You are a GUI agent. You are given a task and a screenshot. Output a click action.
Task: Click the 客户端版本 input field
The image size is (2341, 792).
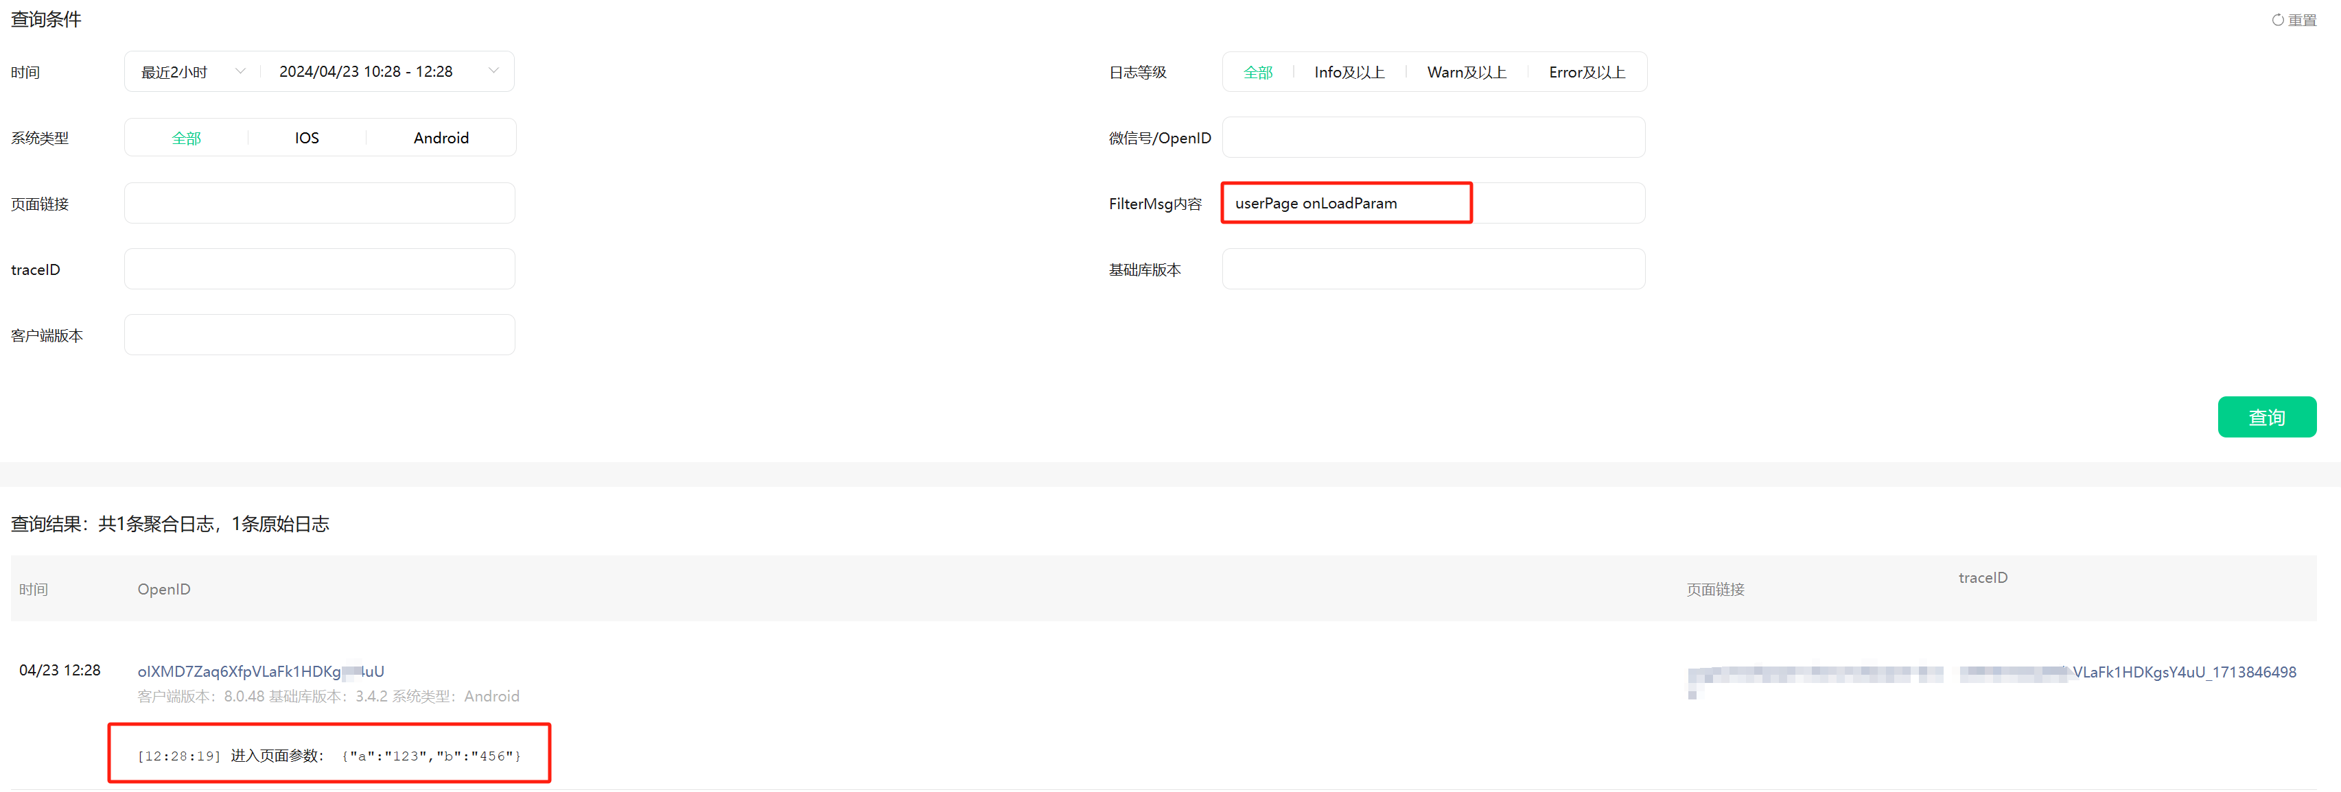[x=319, y=335]
